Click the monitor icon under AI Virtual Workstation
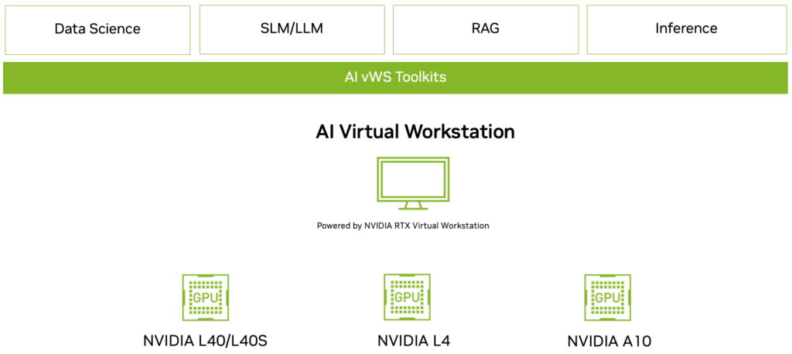Viewport: 792px width, 354px height. pos(413,183)
